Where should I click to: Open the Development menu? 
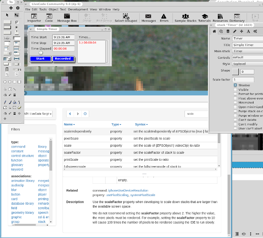[78, 9]
